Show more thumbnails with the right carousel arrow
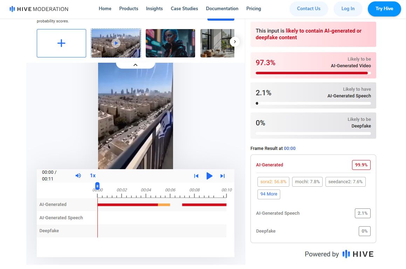 [235, 41]
